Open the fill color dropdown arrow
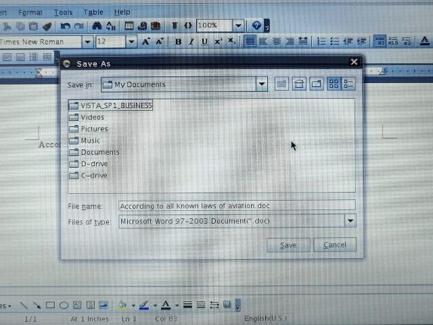 point(133,305)
